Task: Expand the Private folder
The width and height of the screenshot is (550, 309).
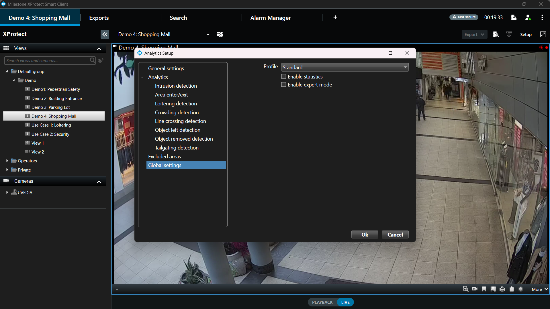Action: [7, 170]
